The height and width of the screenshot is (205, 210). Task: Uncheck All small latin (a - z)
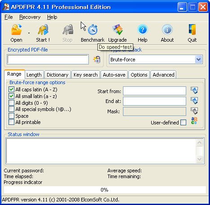tap(11, 96)
